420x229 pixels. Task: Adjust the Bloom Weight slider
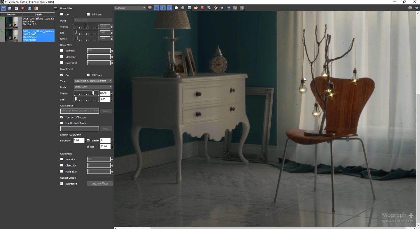tap(86, 26)
